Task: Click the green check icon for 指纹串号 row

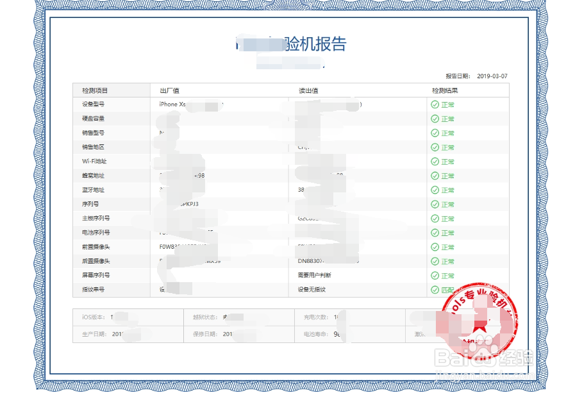Action: pyautogui.click(x=435, y=290)
